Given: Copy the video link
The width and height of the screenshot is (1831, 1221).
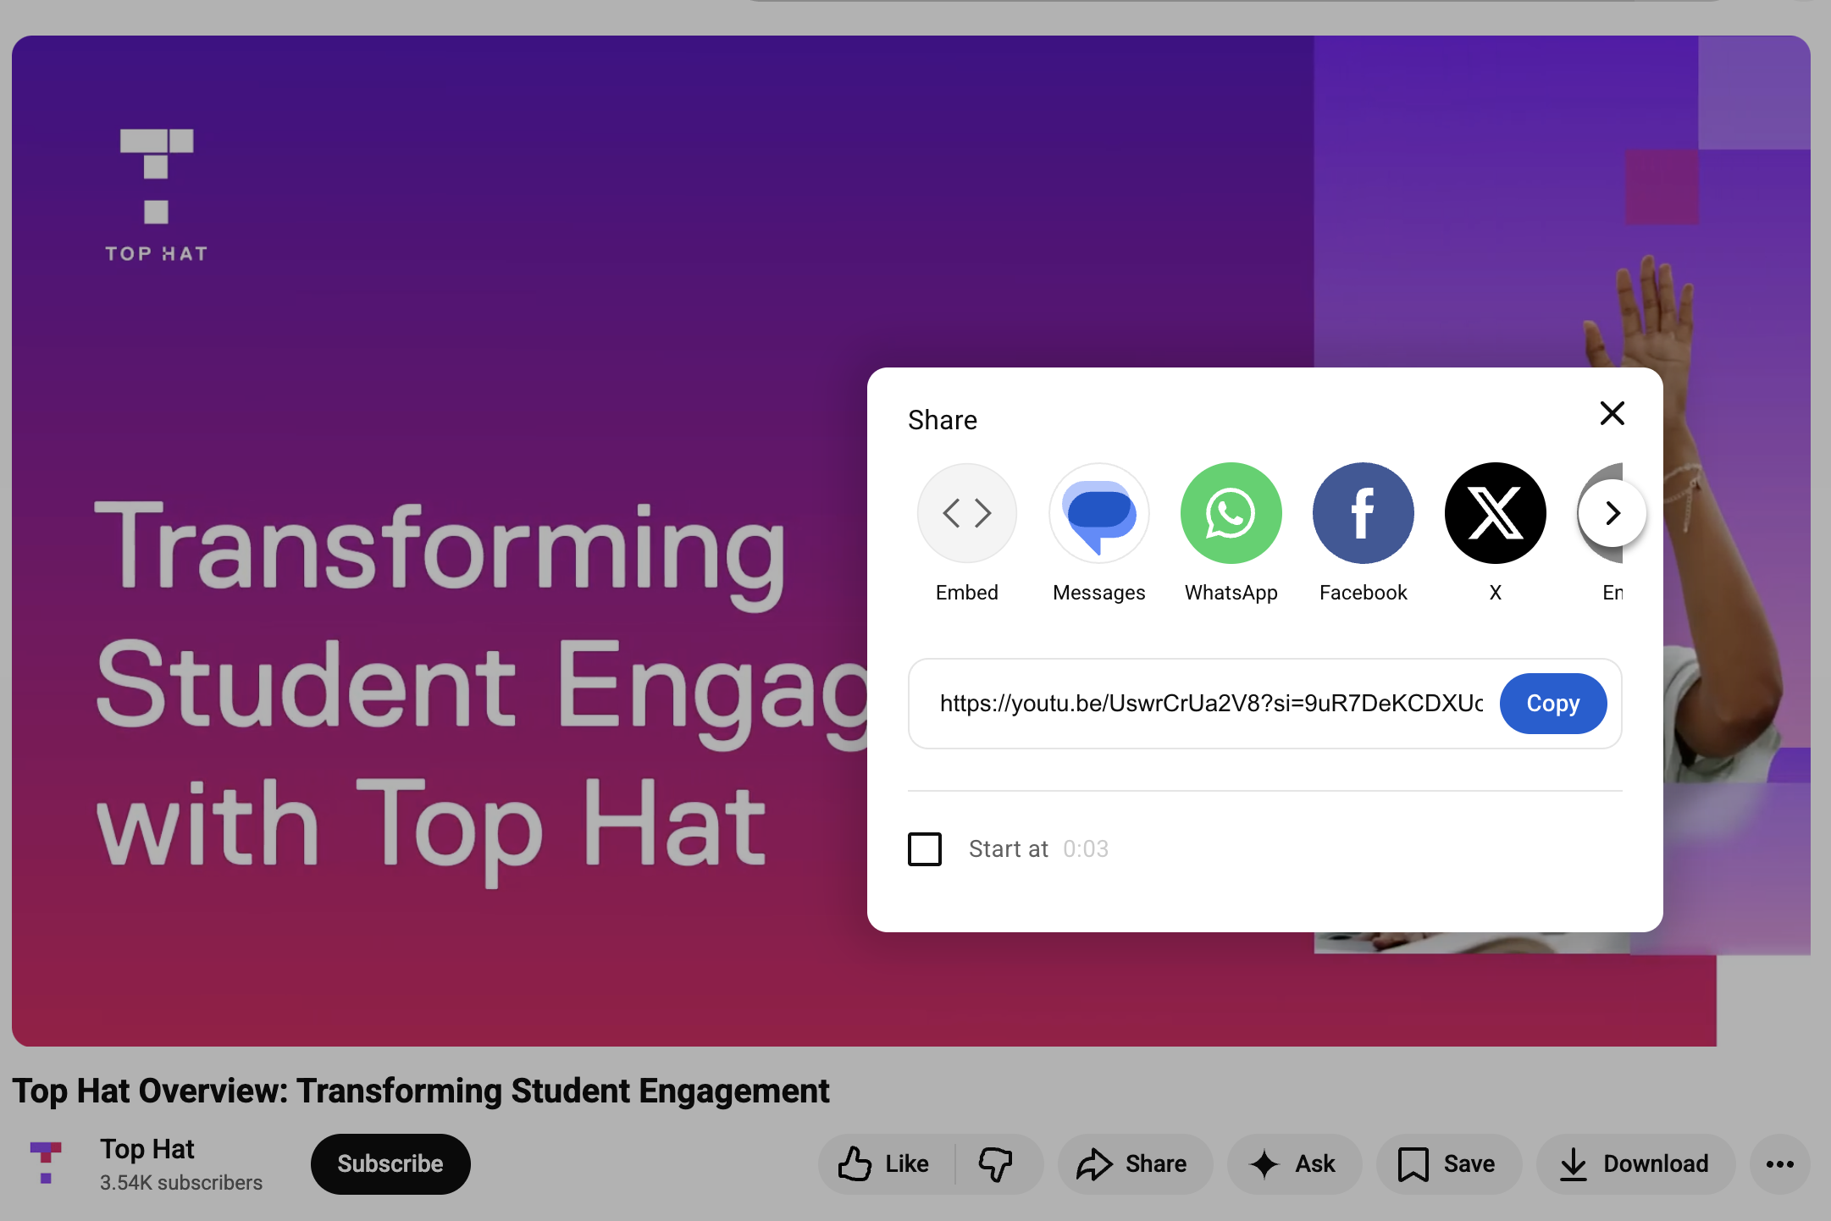Looking at the screenshot, I should coord(1552,704).
